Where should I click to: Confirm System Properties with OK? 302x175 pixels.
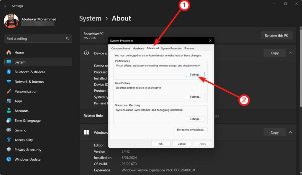(161, 144)
